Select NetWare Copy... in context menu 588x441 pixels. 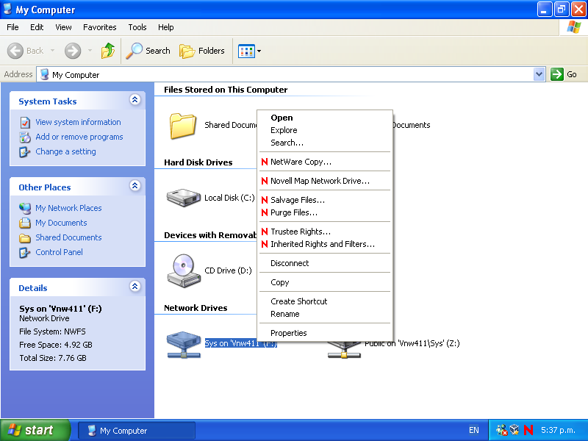325,162
